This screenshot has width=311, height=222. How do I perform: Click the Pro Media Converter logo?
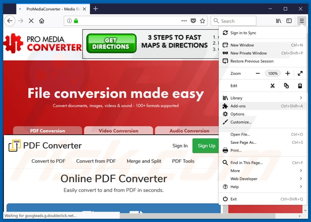[x=43, y=44]
